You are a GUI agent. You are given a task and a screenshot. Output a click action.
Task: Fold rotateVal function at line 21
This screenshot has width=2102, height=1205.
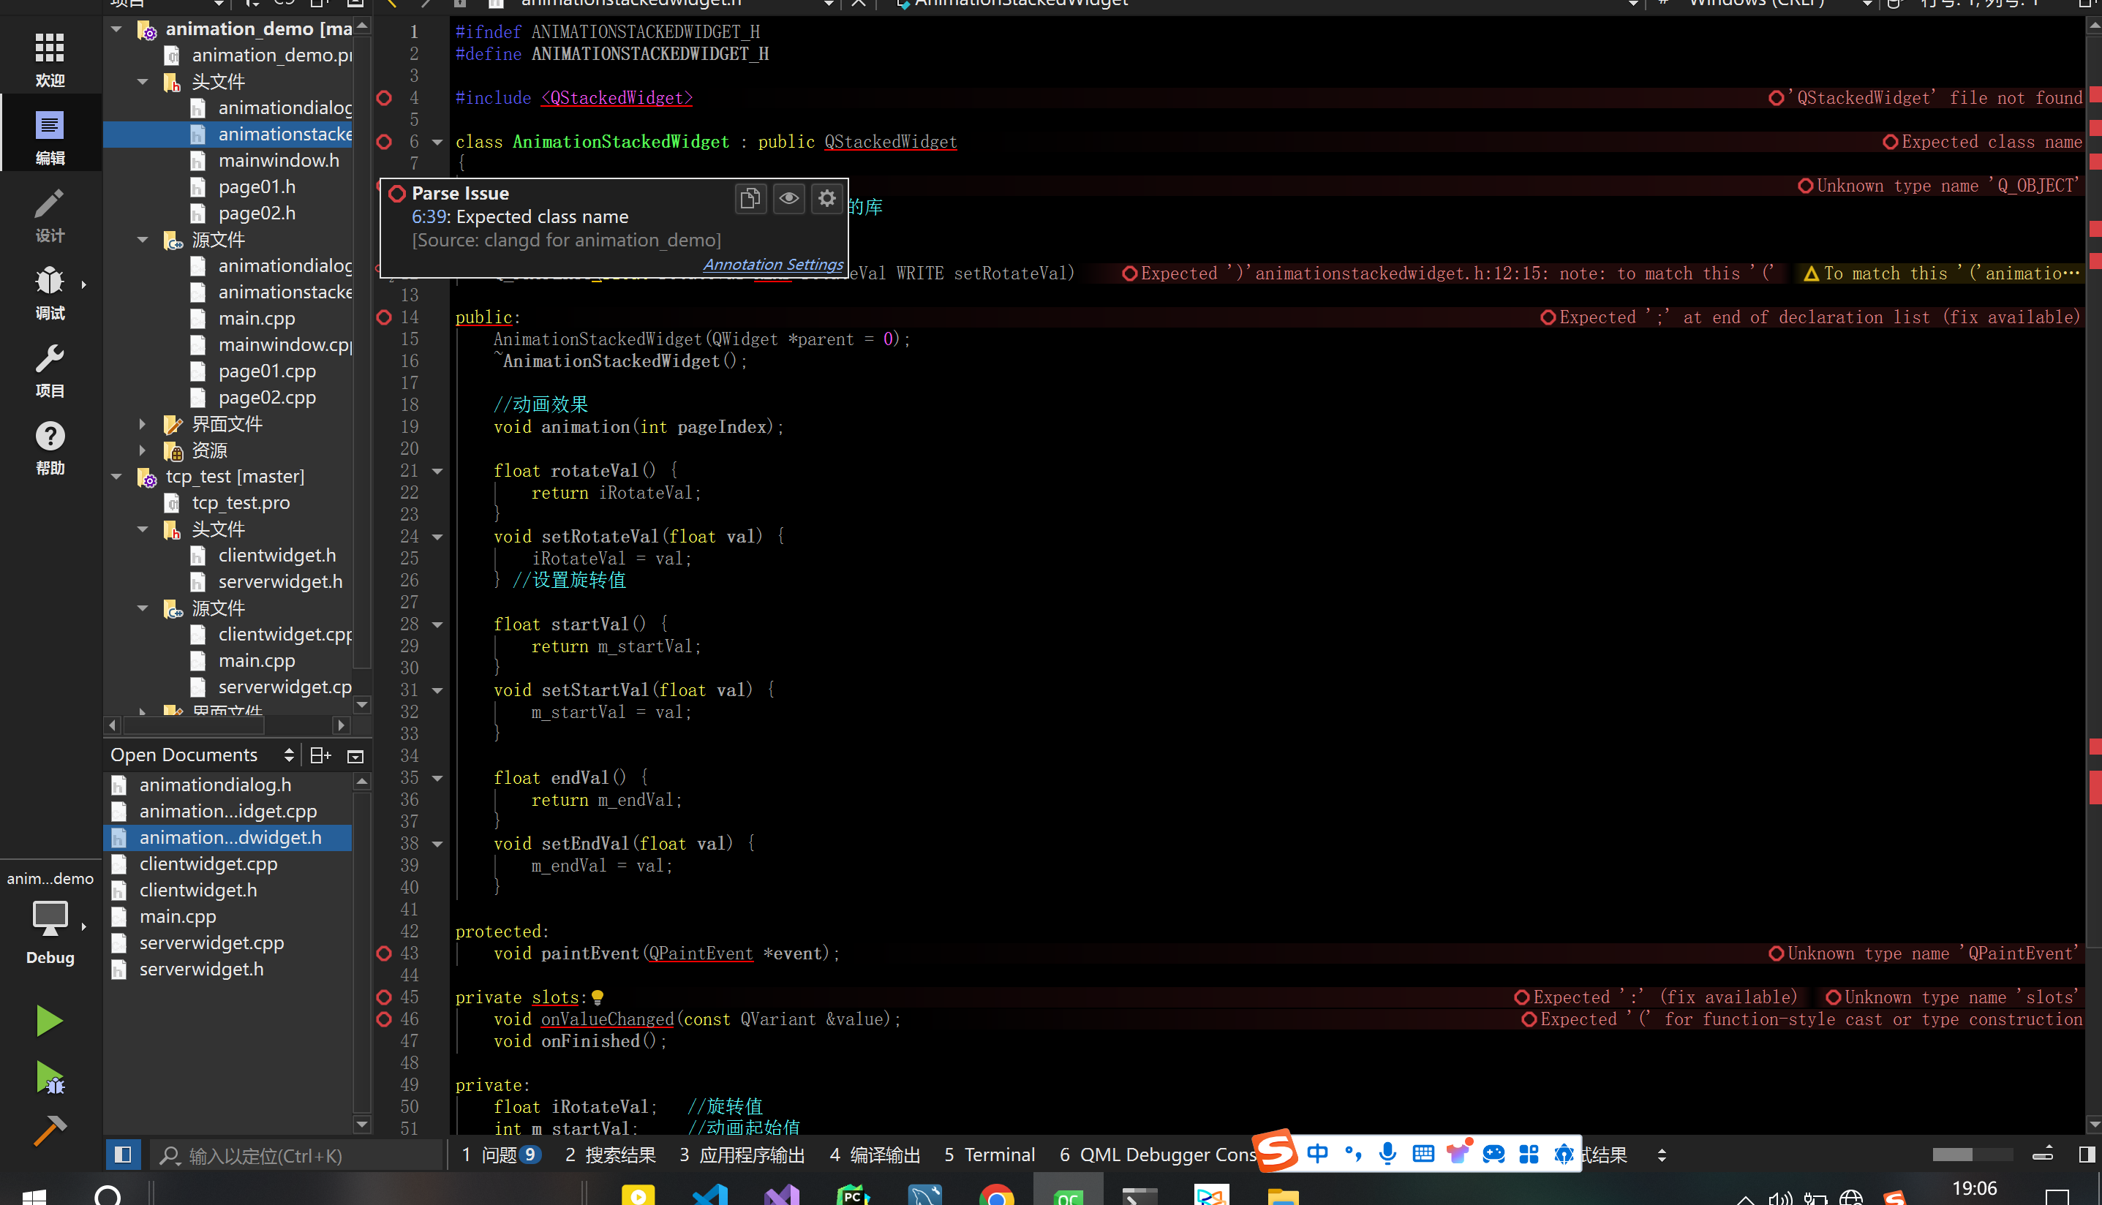[x=437, y=471]
